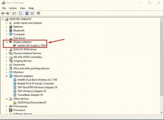This screenshot has height=120, width=164.
Task: Click the Imaging devices icon
Action: [x=11, y=61]
